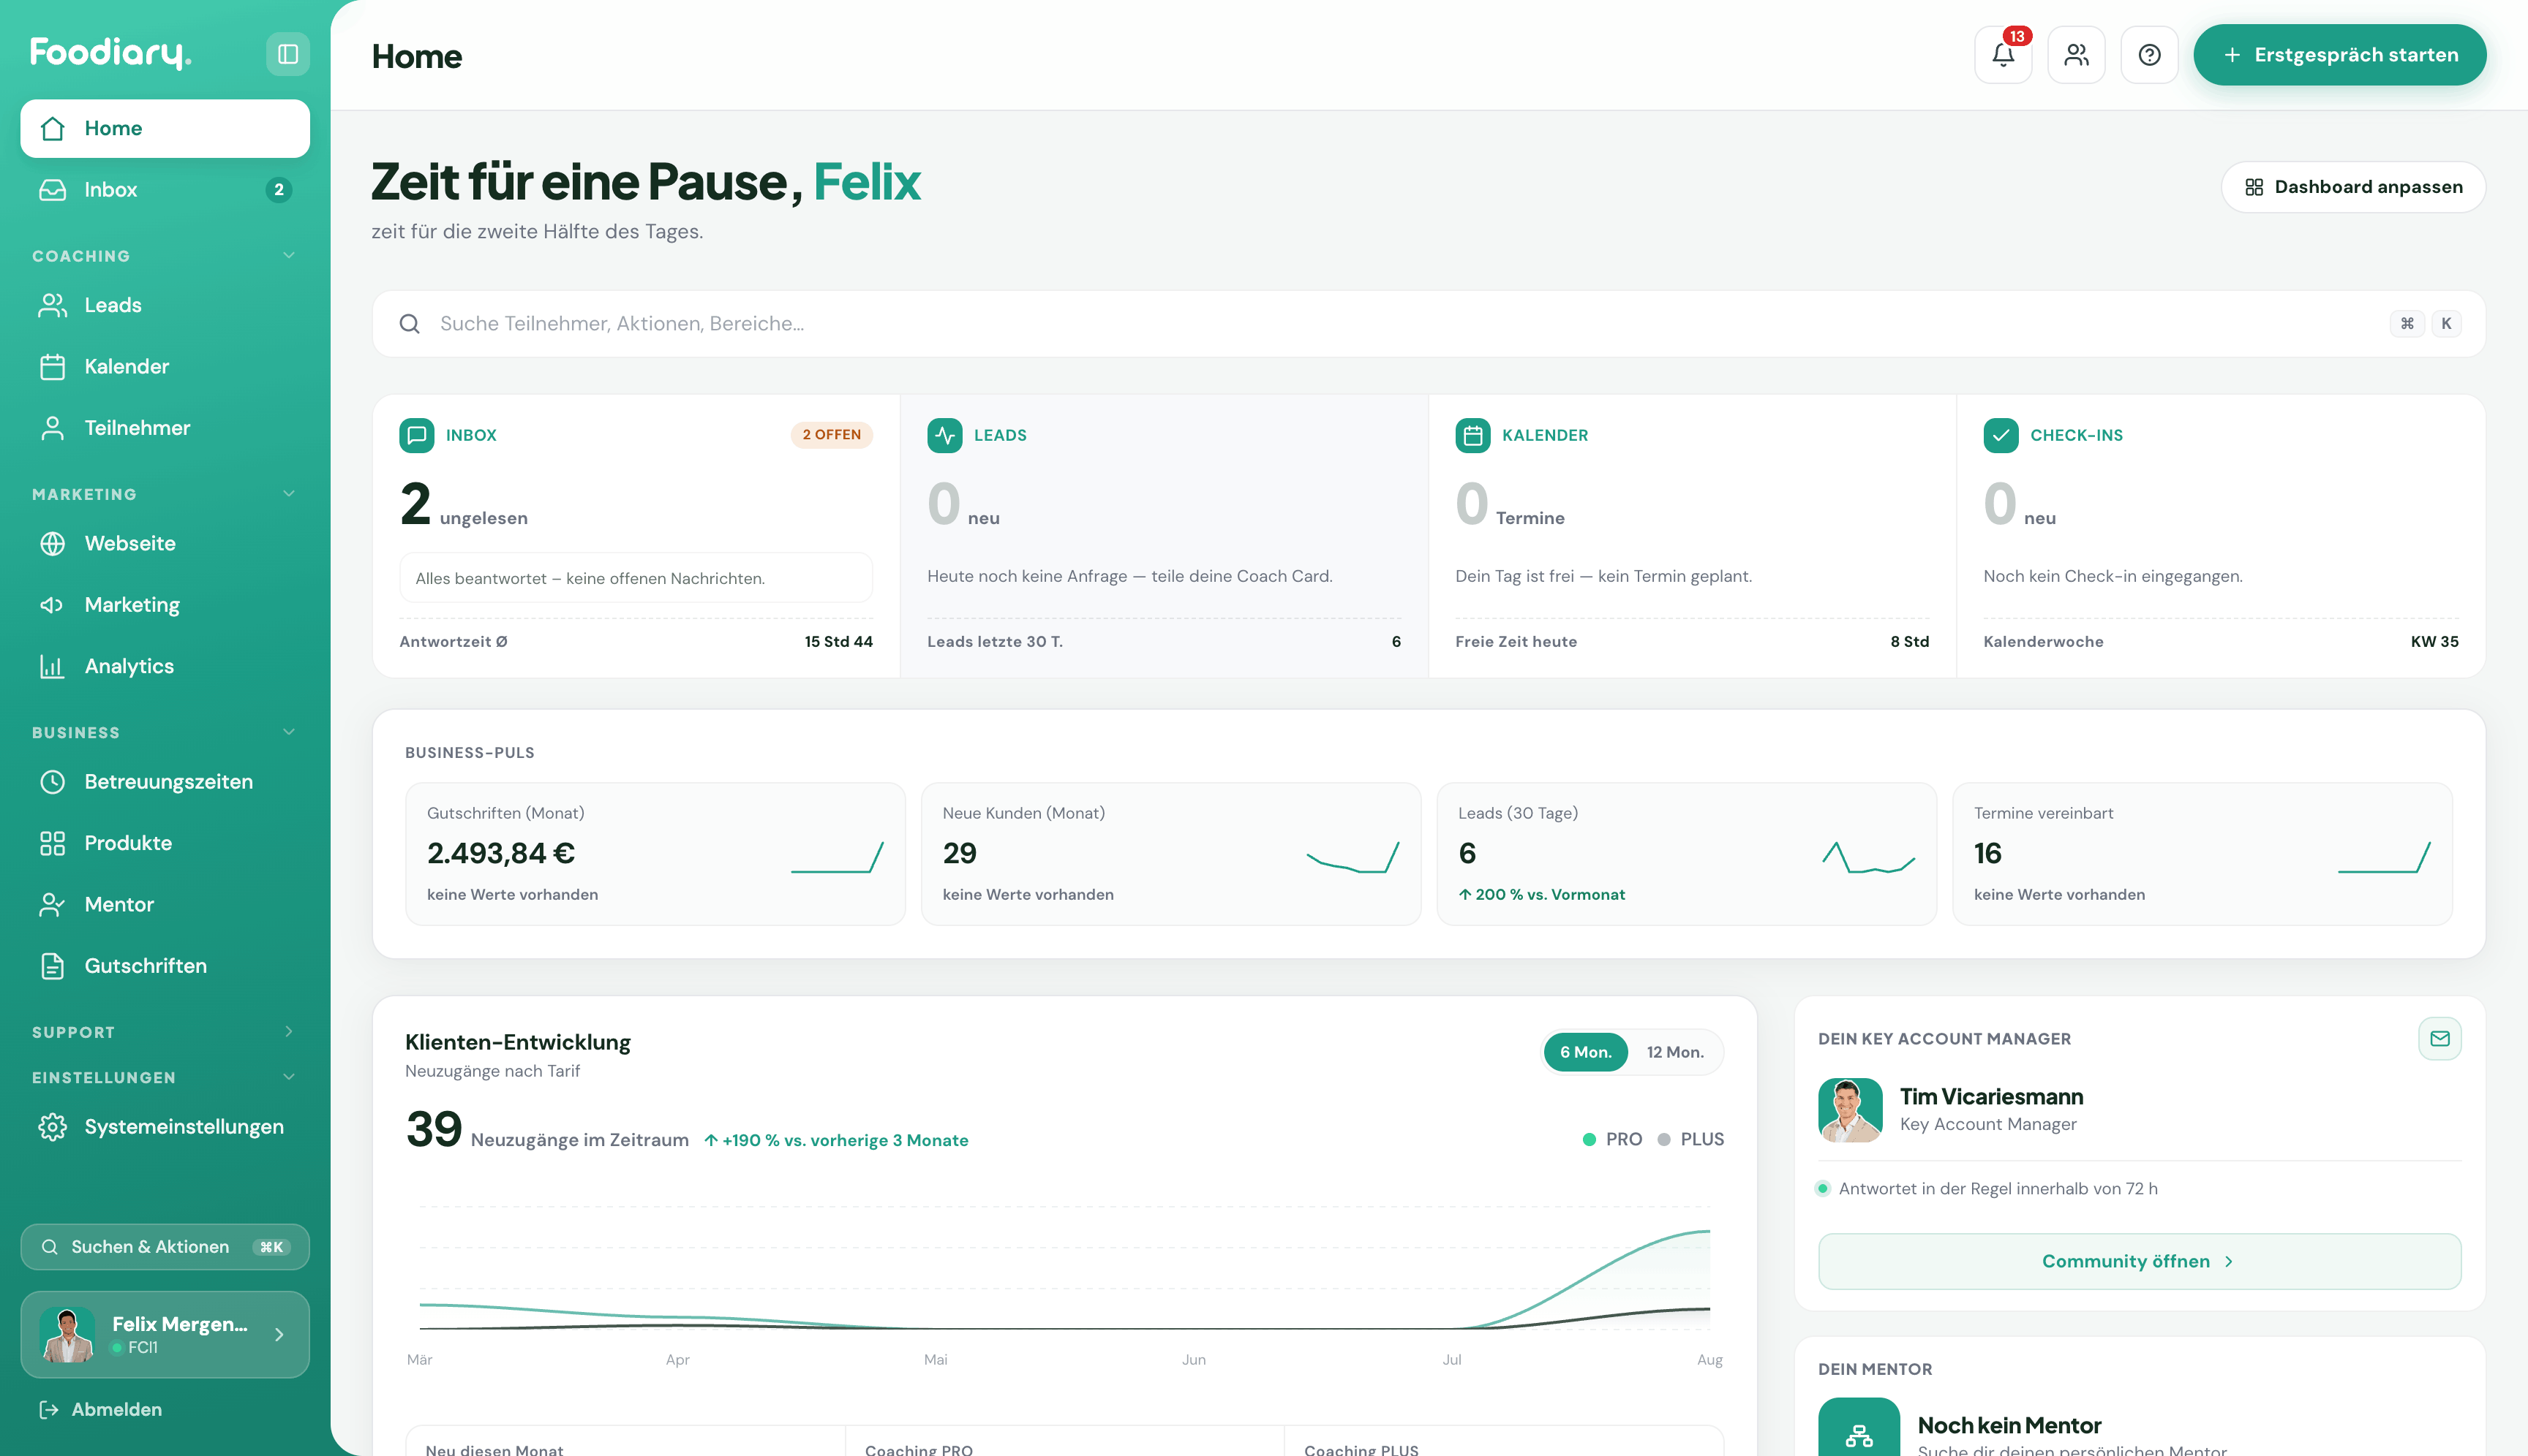2528x1456 pixels.
Task: Open Felix Mergen profile chevron
Action: point(279,1334)
